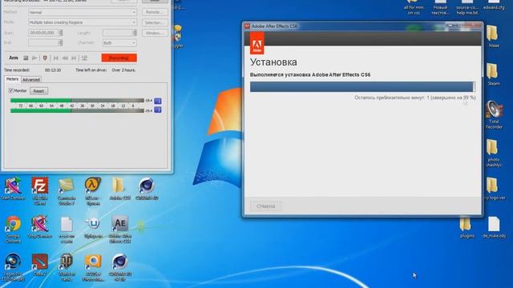Click the Start time stepper arrows
Viewport: 513px width, 288px height.
pyautogui.click(x=61, y=33)
